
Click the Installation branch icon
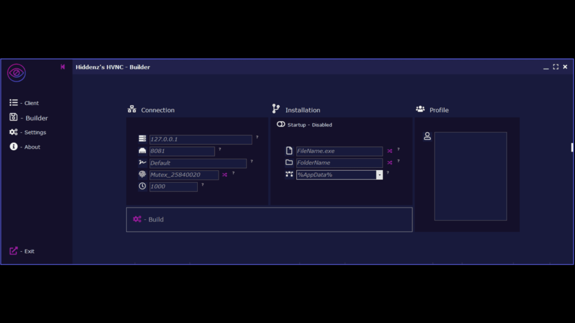276,109
